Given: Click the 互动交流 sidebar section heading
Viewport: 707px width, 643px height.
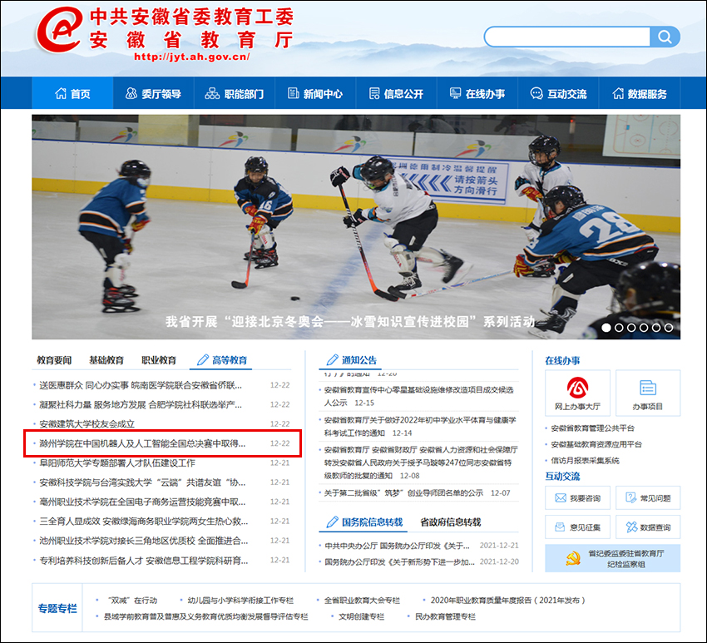Looking at the screenshot, I should pos(562,476).
